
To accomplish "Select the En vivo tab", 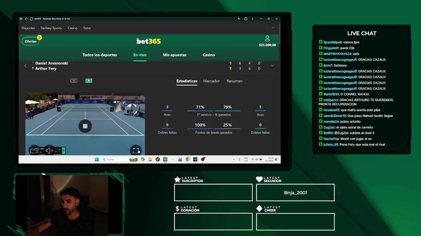I will (x=140, y=55).
